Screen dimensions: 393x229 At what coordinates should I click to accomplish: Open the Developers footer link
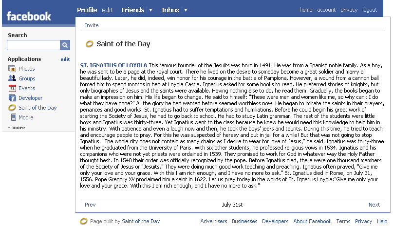[x=275, y=221]
